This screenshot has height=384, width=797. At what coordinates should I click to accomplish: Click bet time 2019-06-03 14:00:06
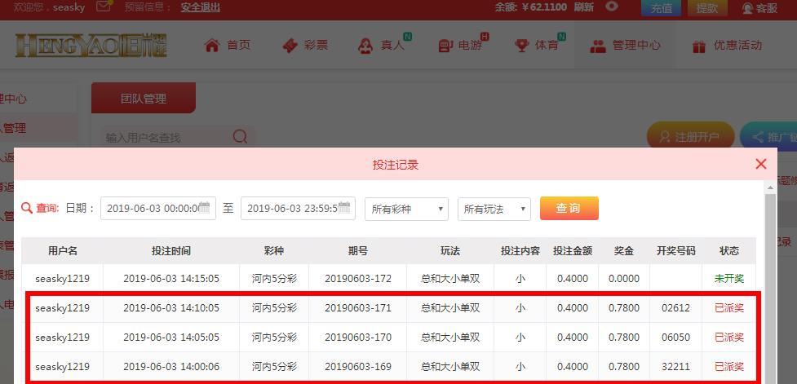click(171, 366)
